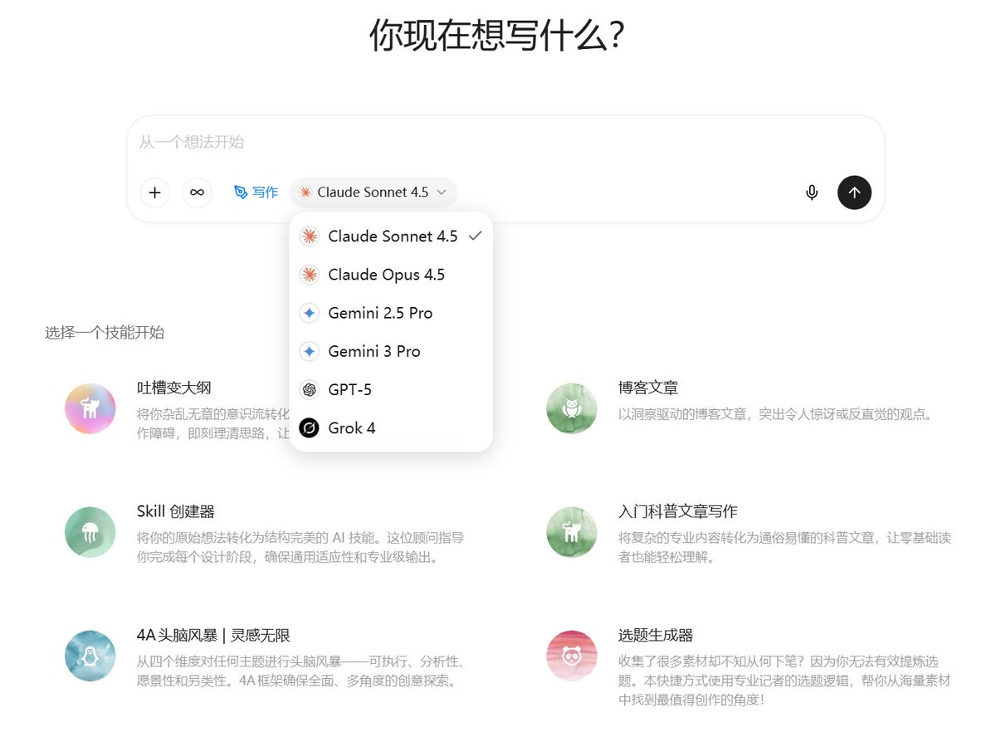Click the 选题生成器 skill title

click(656, 635)
